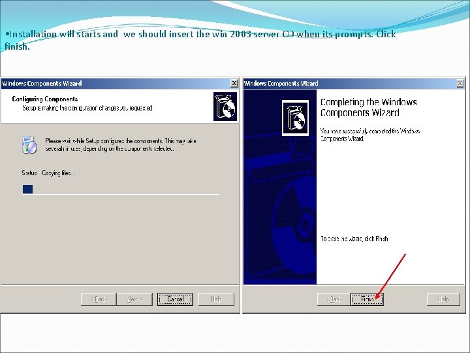Click the setup CD icon beside Please wait text

(29, 144)
